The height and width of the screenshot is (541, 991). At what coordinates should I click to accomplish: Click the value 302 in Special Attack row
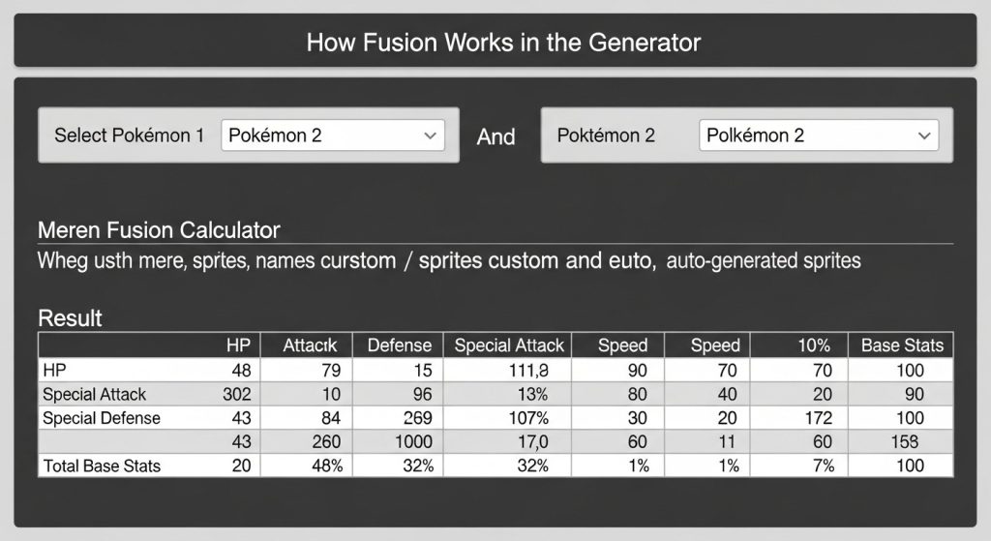point(237,394)
